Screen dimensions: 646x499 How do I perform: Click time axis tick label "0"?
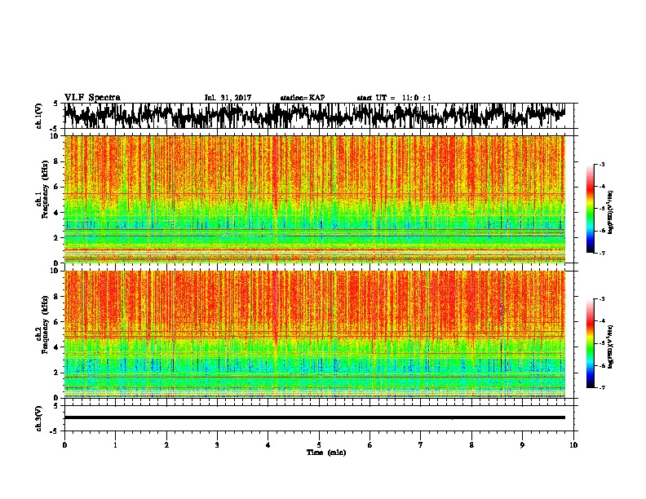[64, 445]
